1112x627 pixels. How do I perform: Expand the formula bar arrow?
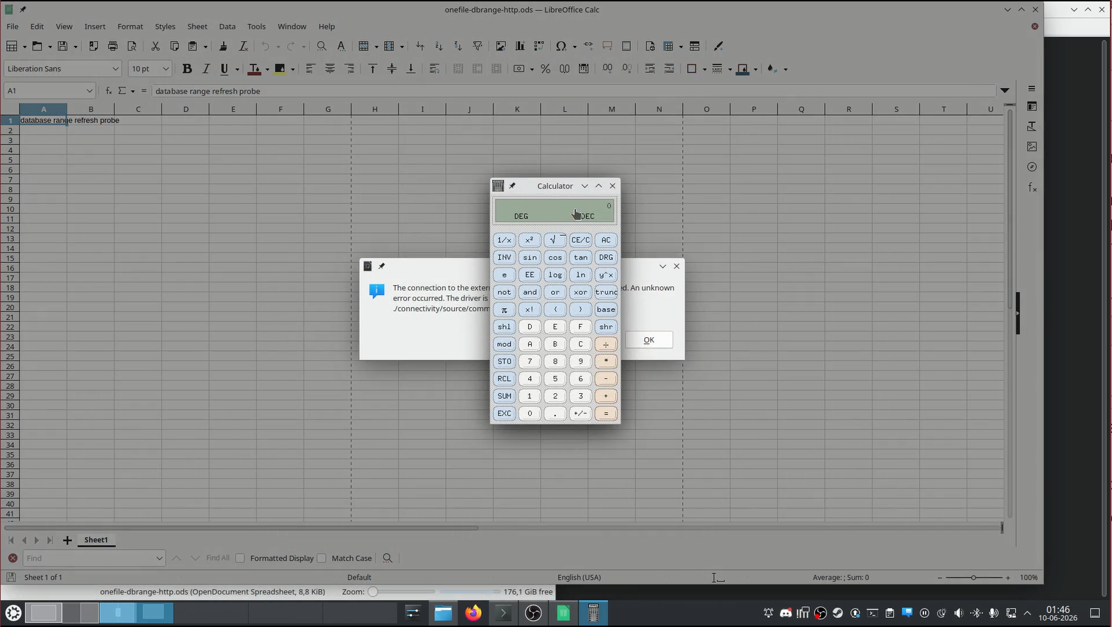pos(1005,91)
